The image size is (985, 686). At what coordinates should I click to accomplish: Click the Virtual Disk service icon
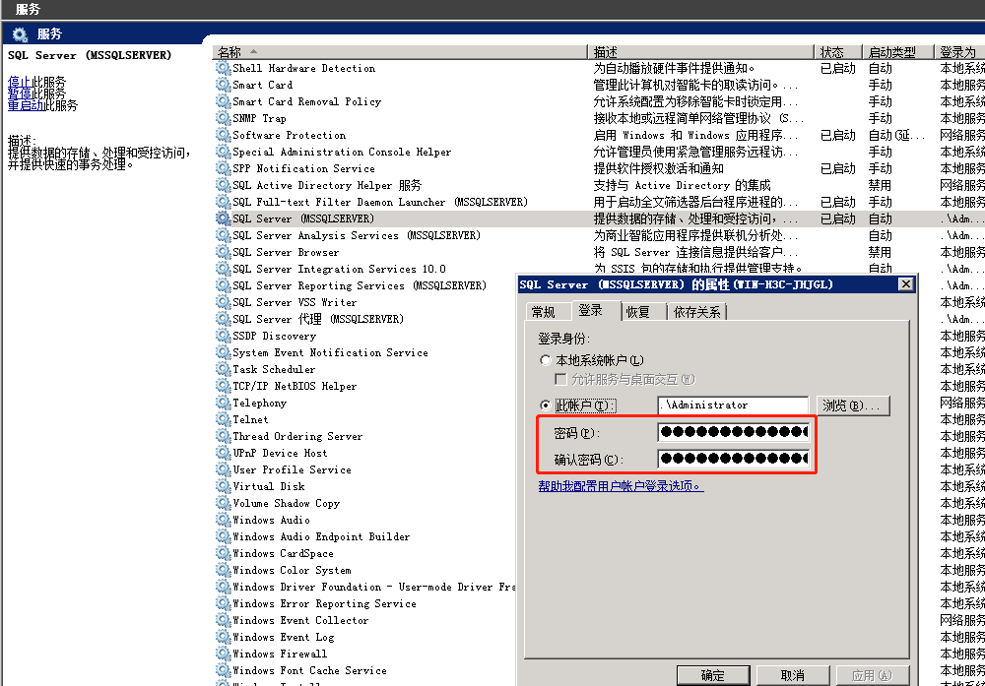(223, 486)
